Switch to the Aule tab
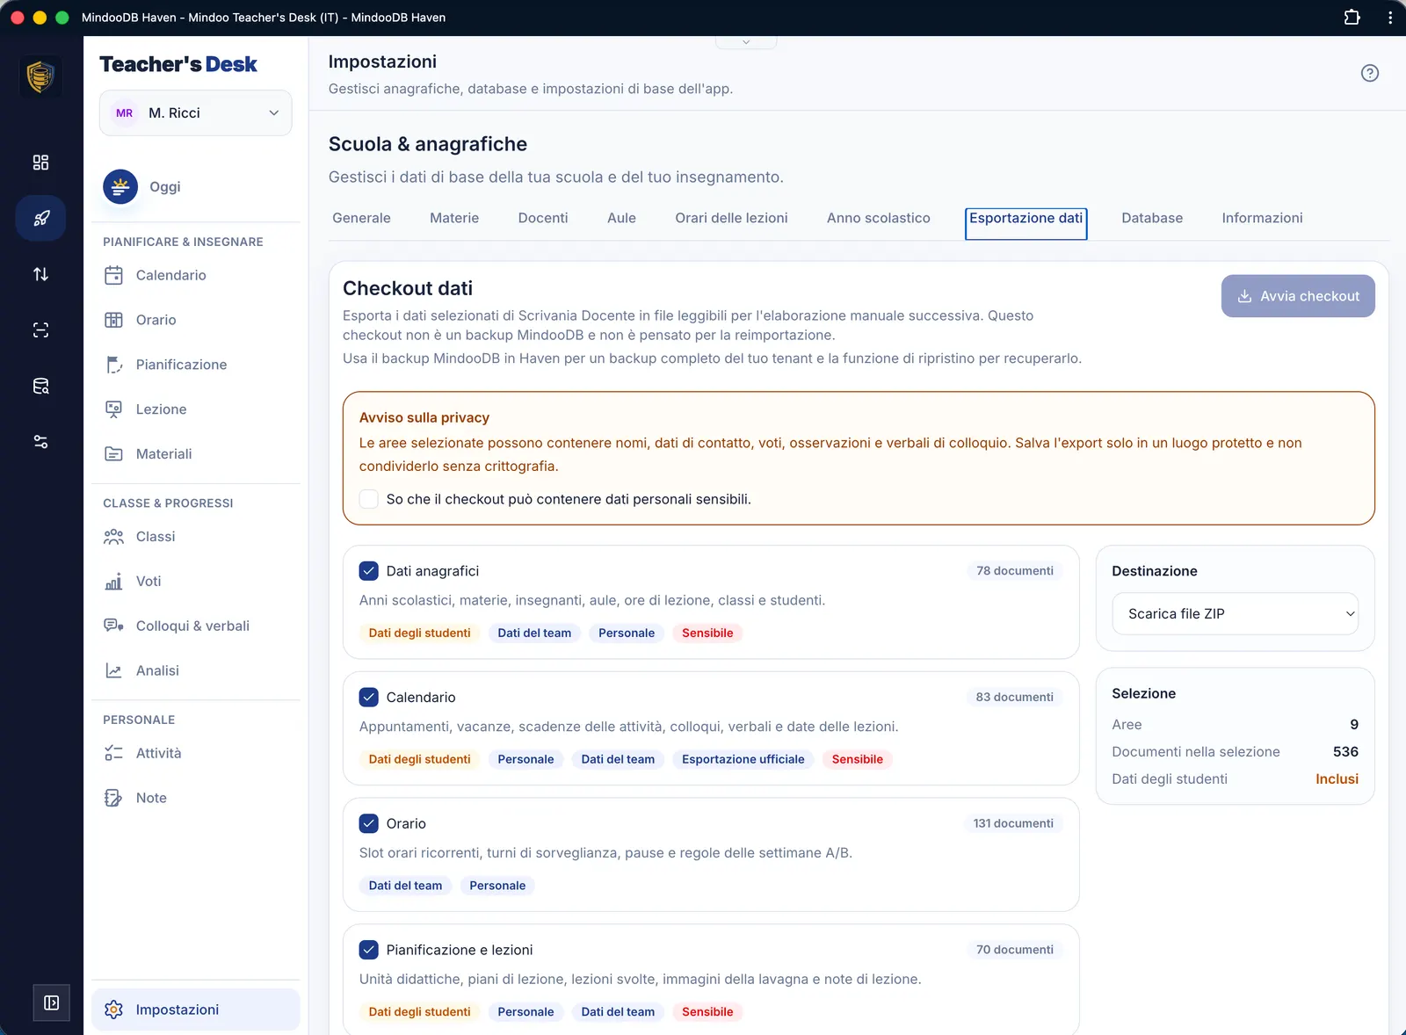1406x1035 pixels. tap(621, 218)
